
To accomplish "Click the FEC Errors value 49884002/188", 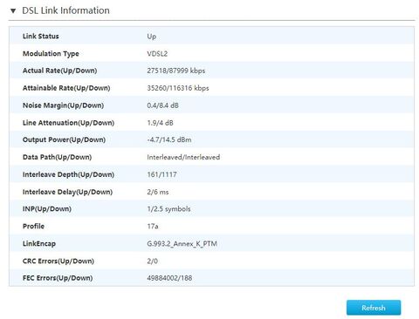I will click(169, 278).
